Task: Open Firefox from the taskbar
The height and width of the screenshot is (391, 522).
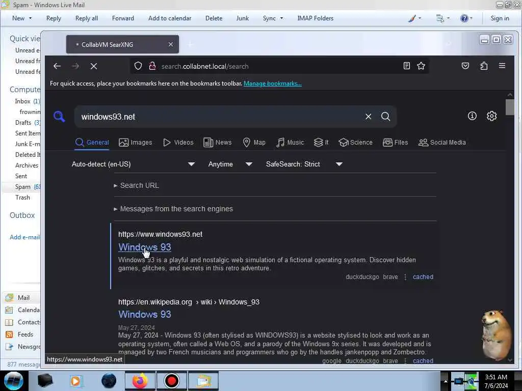Action: click(x=140, y=381)
